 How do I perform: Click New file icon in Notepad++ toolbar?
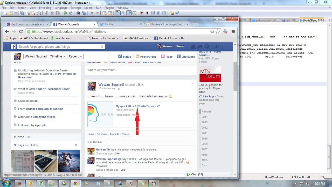[5, 13]
